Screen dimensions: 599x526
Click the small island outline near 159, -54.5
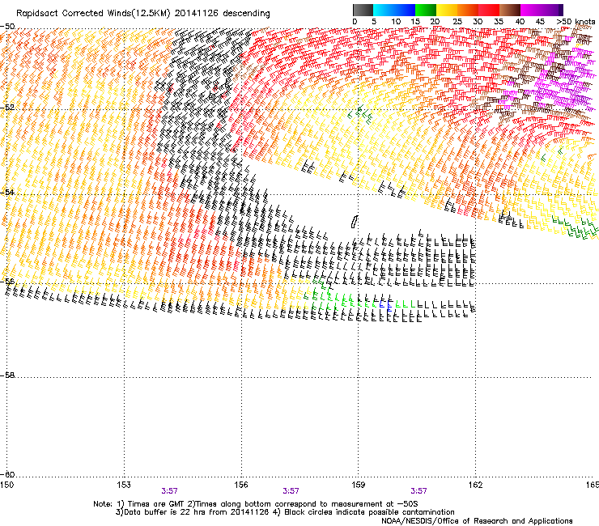coord(355,222)
